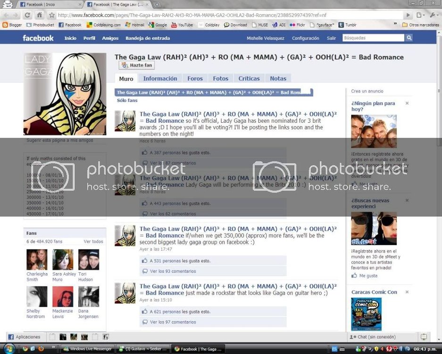The width and height of the screenshot is (442, 354).
Task: Open Perfil in the Facebook top bar
Action: tap(89, 38)
